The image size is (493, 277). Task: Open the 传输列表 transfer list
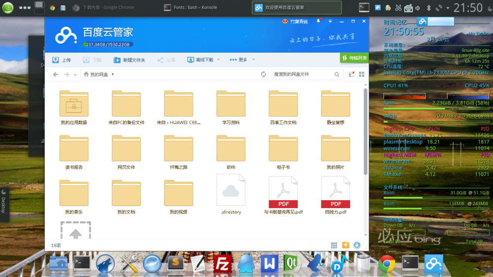[x=354, y=58]
